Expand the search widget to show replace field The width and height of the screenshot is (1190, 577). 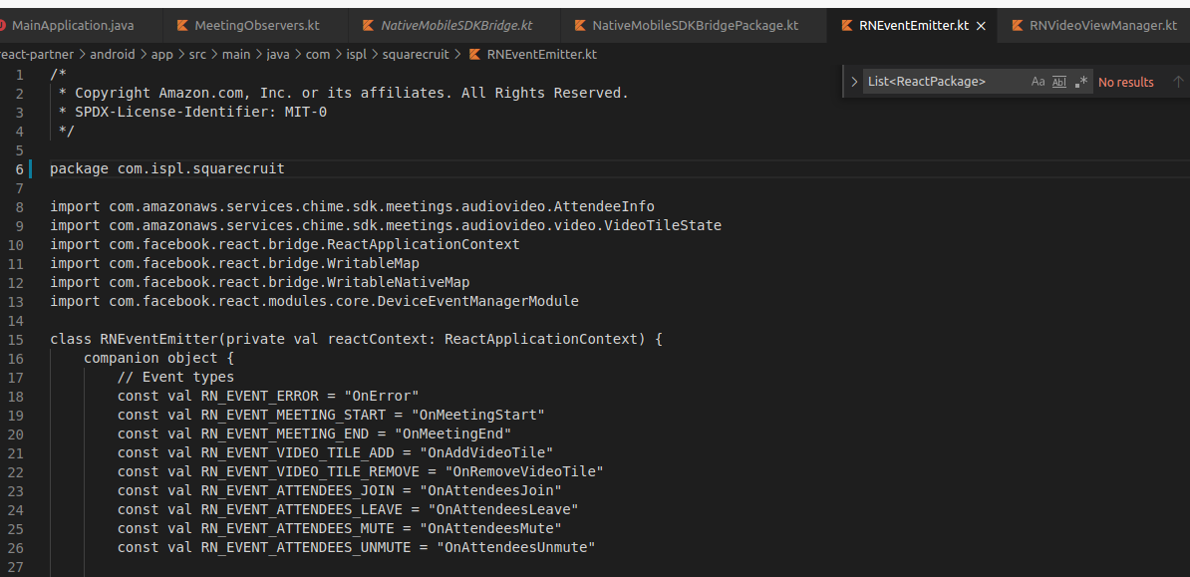855,81
